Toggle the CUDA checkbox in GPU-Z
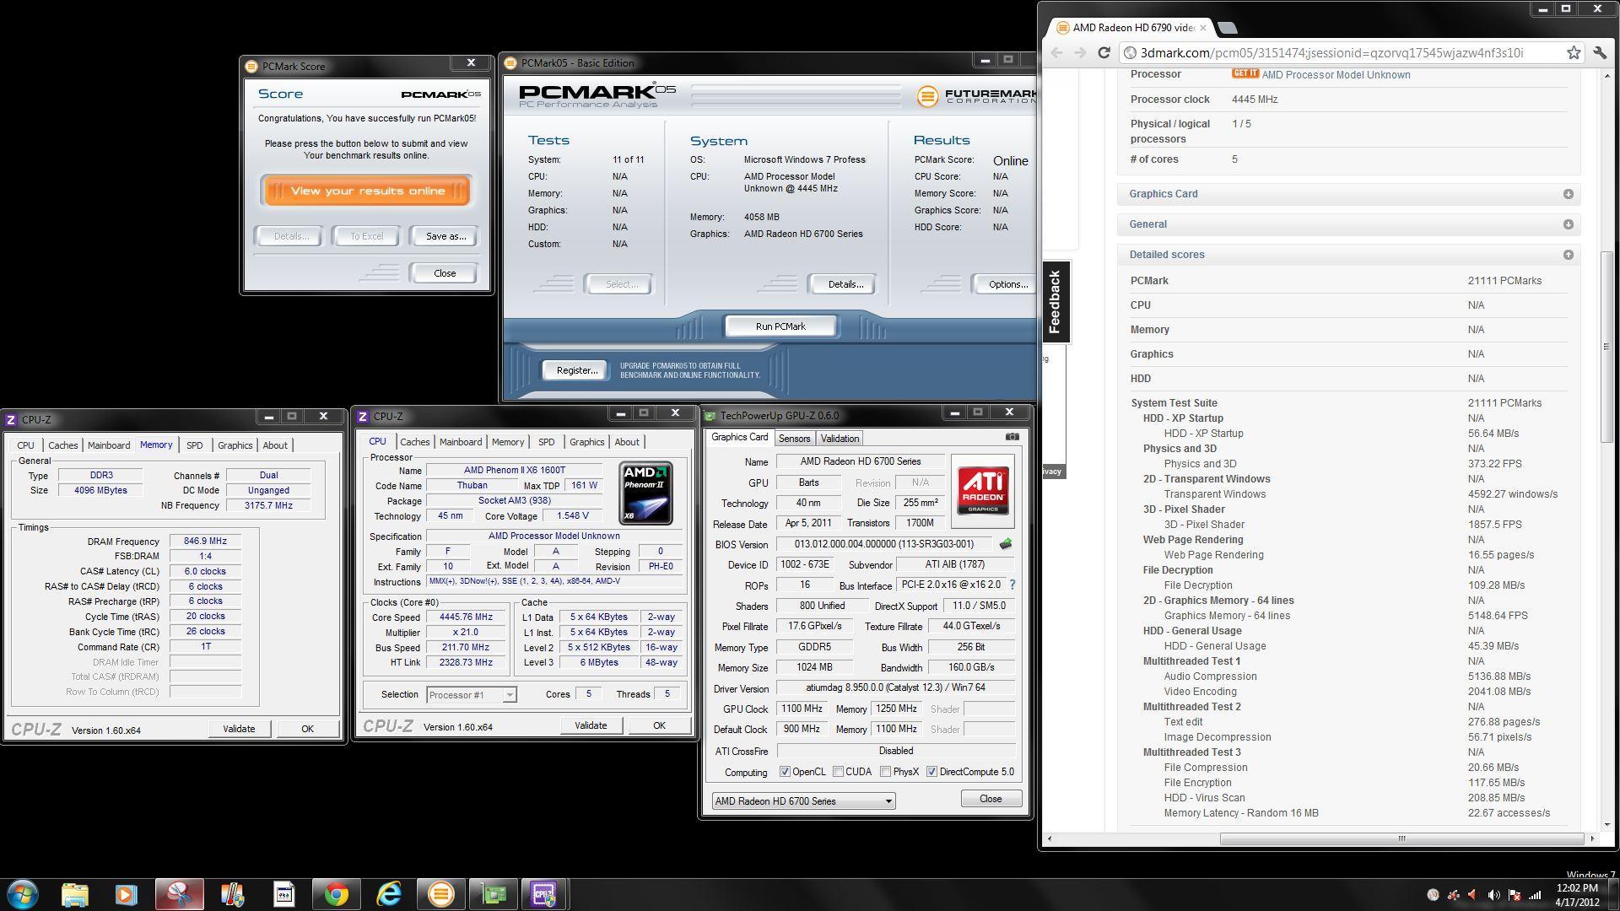 (x=838, y=772)
